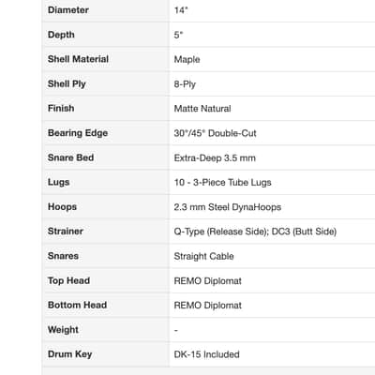This screenshot has width=375, height=375.
Task: Select the 30°/45° Double-Cut value
Action: tap(215, 133)
